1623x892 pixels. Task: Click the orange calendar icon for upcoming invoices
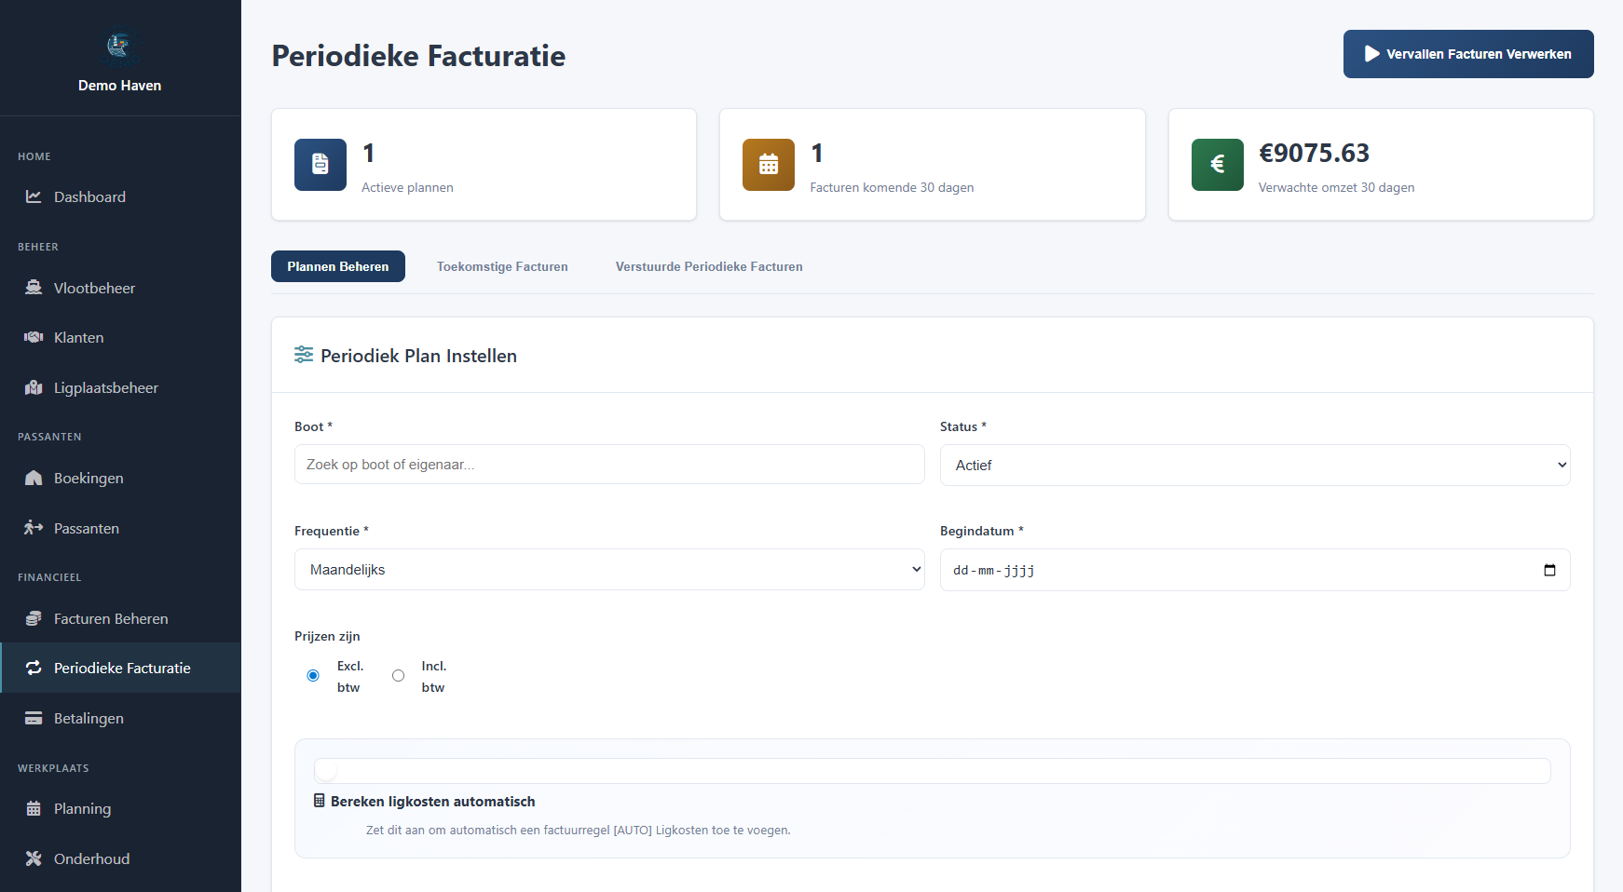click(x=769, y=165)
